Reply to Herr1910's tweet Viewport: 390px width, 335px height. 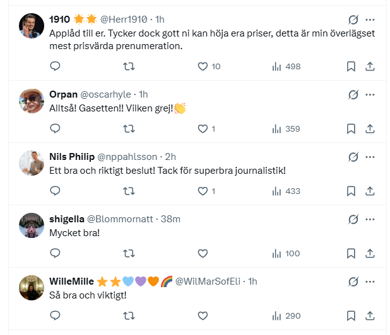[x=55, y=66]
